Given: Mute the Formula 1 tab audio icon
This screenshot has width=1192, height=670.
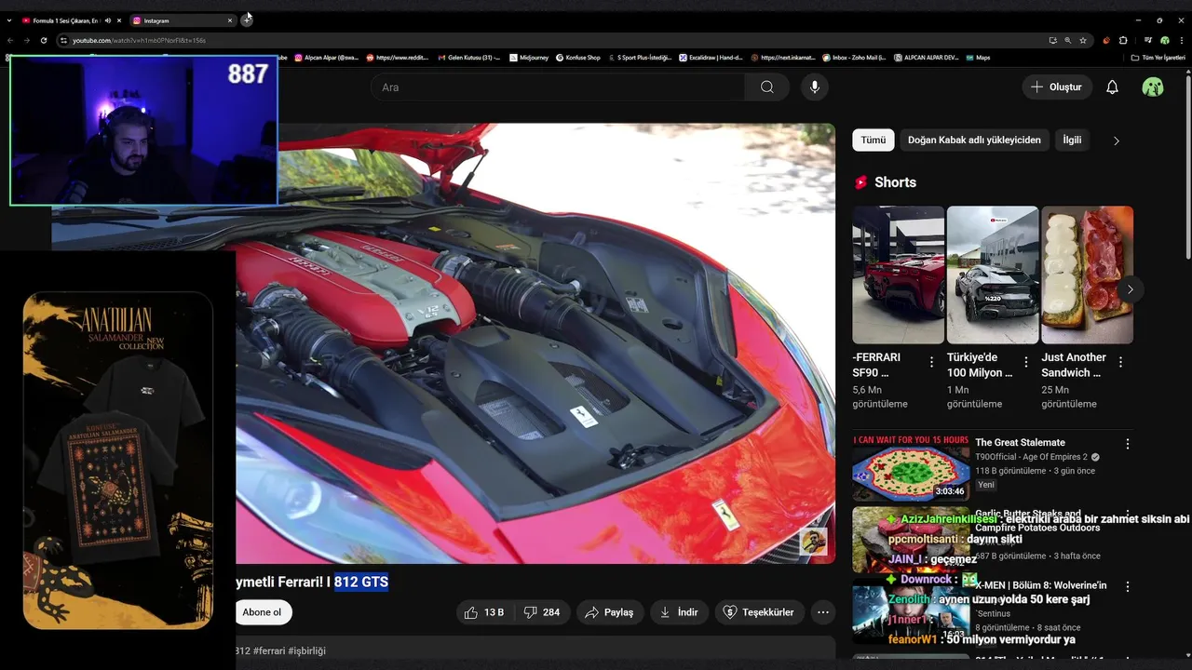Looking at the screenshot, I should pyautogui.click(x=108, y=20).
